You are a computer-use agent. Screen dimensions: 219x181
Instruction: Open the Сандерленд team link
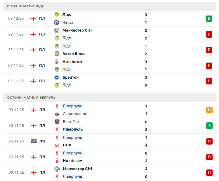tap(74, 114)
